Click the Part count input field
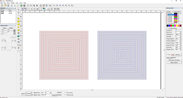The image size is (183, 98). coord(47,93)
